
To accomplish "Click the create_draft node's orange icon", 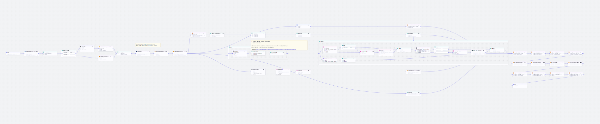I will pyautogui.click(x=513, y=52).
